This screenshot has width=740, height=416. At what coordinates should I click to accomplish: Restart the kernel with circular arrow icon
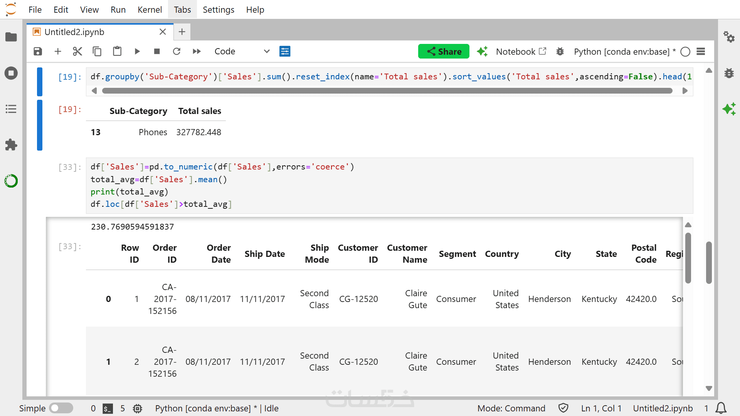tap(177, 51)
